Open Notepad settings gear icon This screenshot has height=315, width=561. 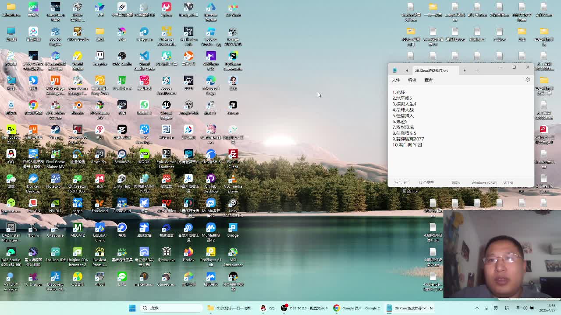click(528, 80)
